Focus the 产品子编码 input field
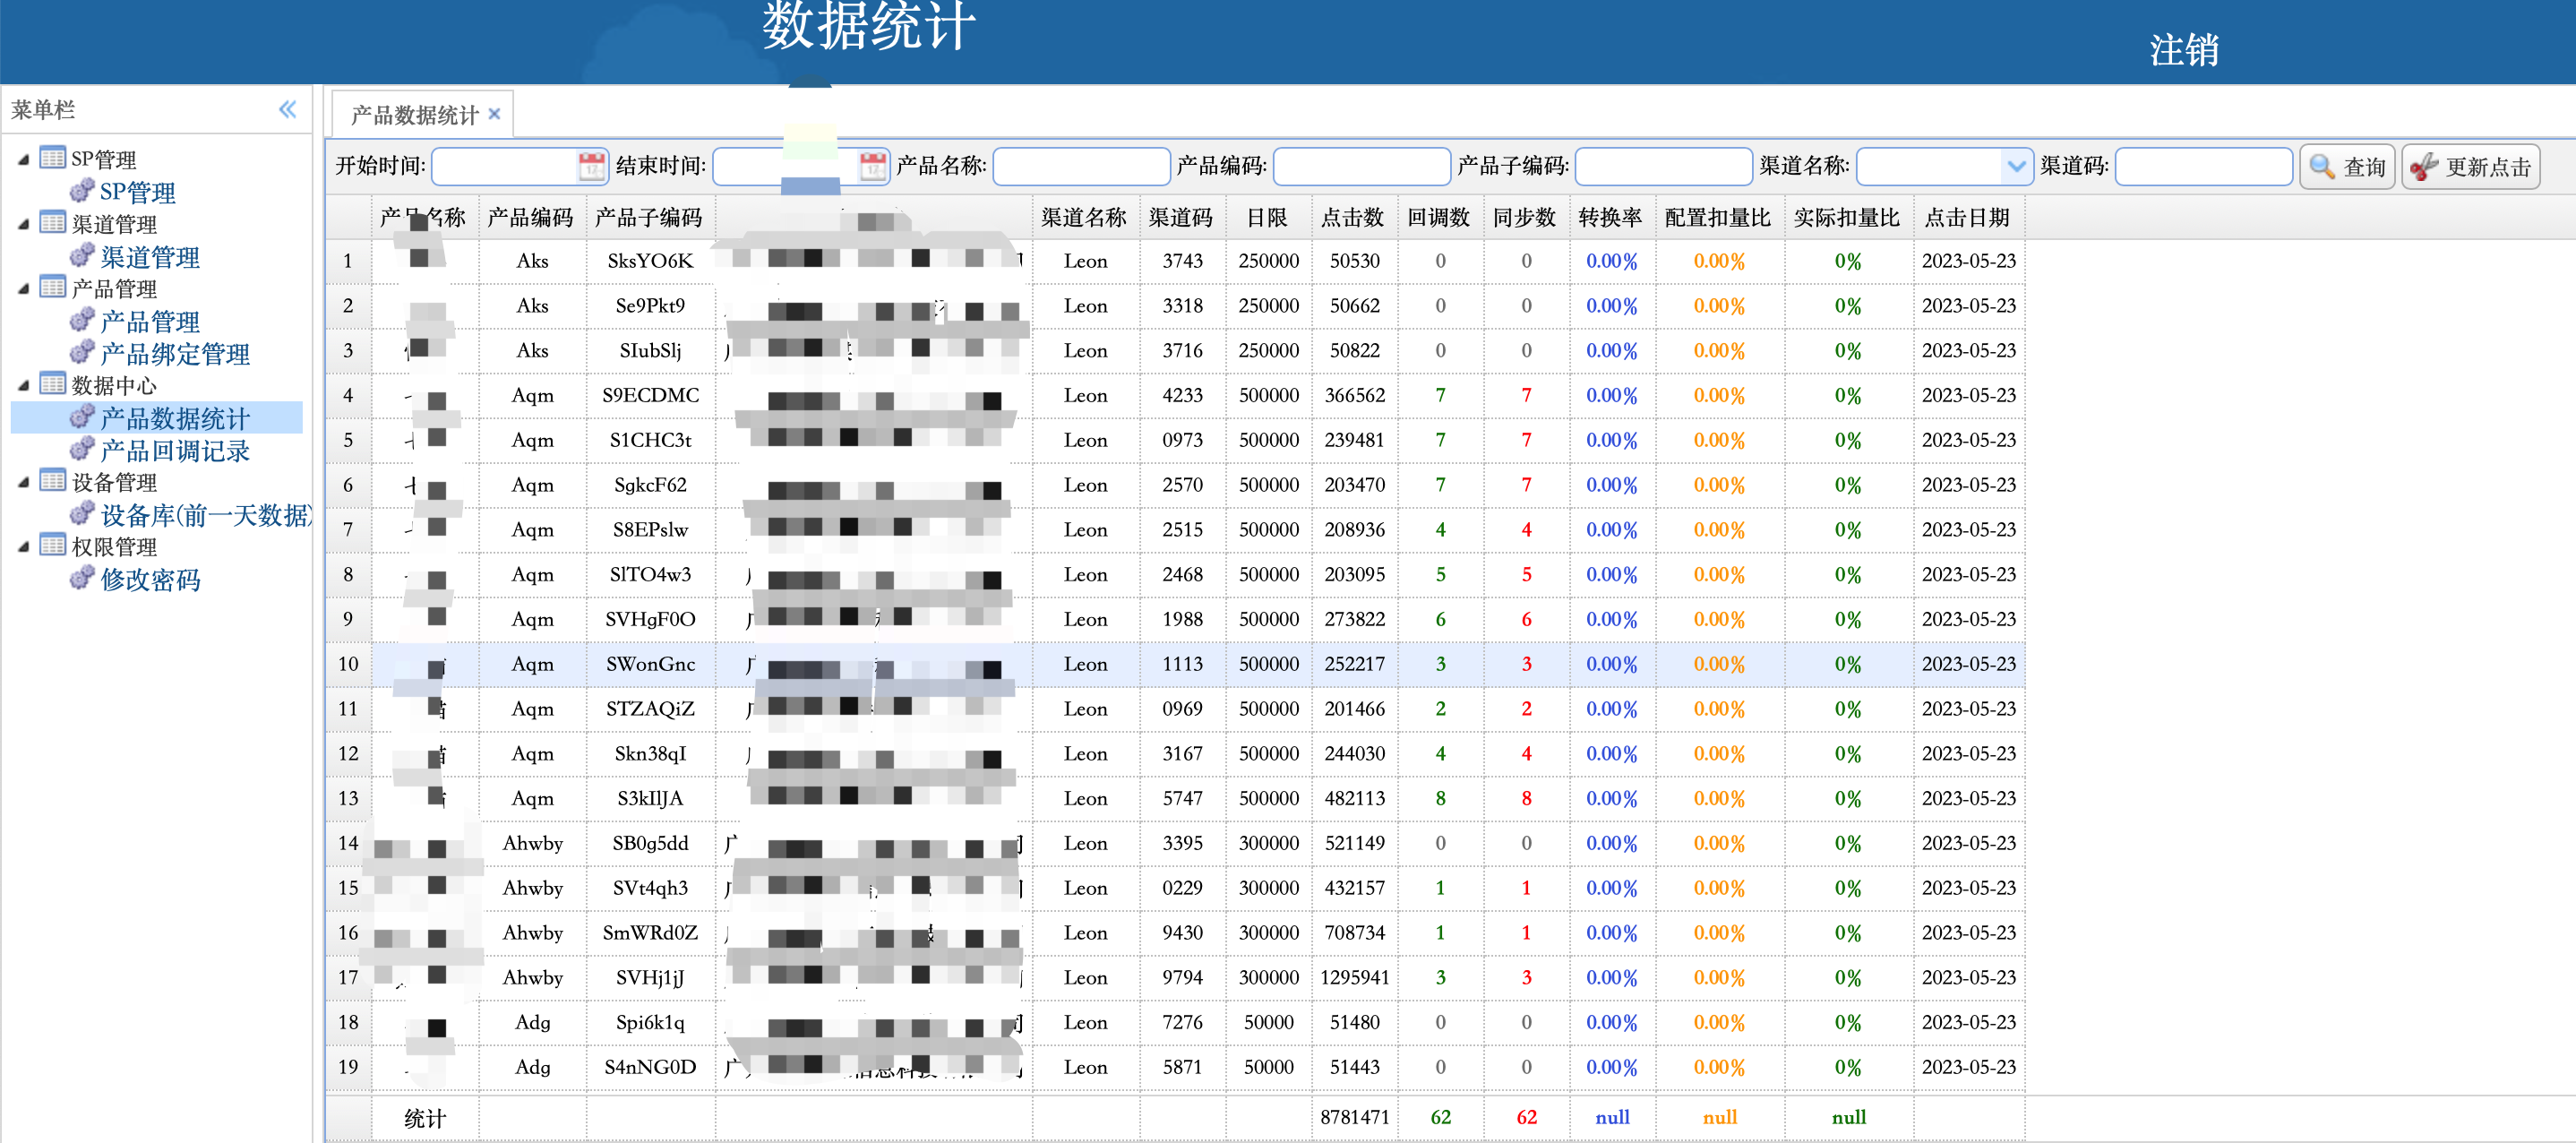Screen dimensions: 2576x1143 (x=1663, y=166)
